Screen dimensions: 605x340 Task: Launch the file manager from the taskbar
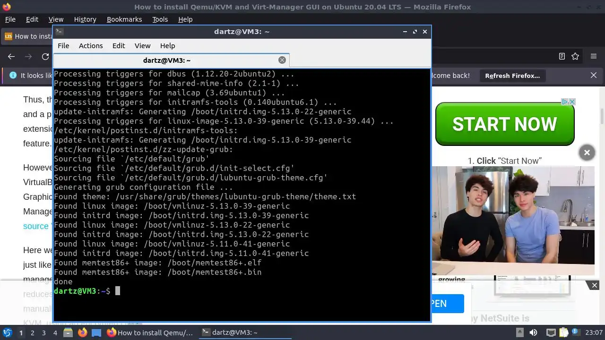(68, 333)
